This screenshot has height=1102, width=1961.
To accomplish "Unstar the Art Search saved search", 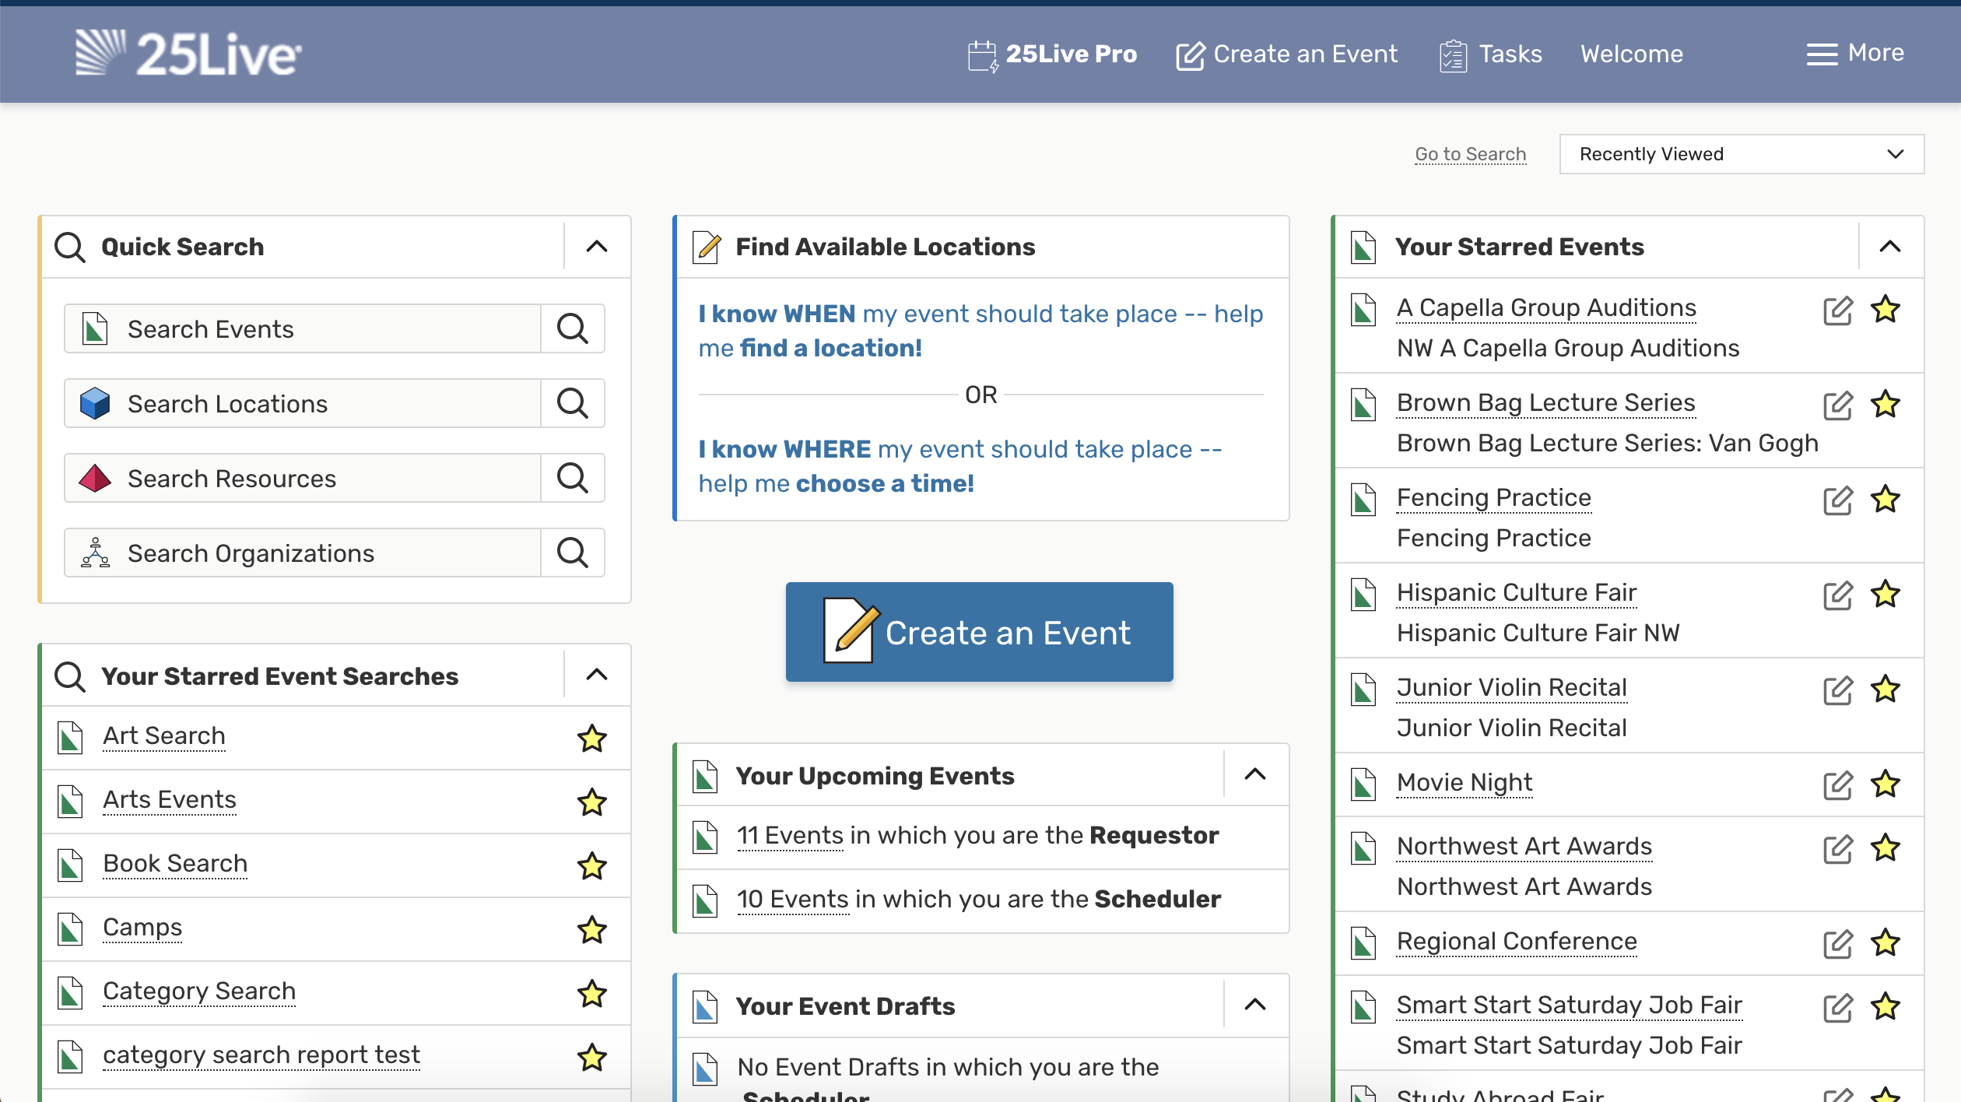I will point(591,738).
